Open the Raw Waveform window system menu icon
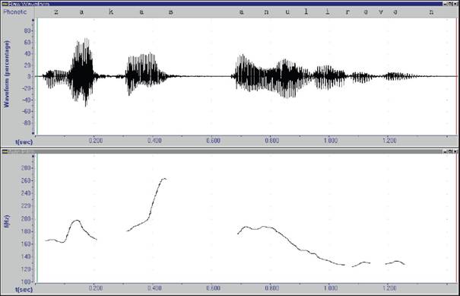Image resolution: width=460 pixels, height=296 pixels. [x=5, y=4]
